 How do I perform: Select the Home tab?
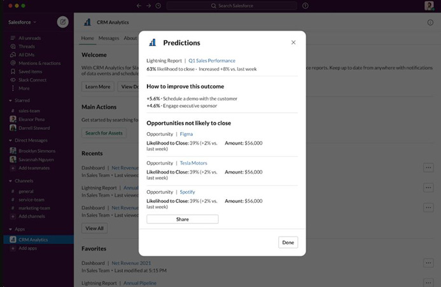[x=87, y=38]
